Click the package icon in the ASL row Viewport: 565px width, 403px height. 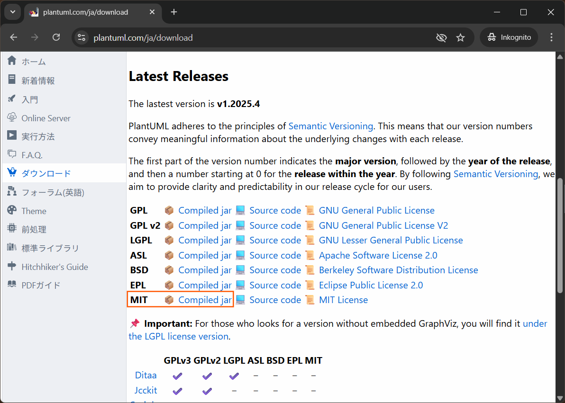(x=169, y=255)
